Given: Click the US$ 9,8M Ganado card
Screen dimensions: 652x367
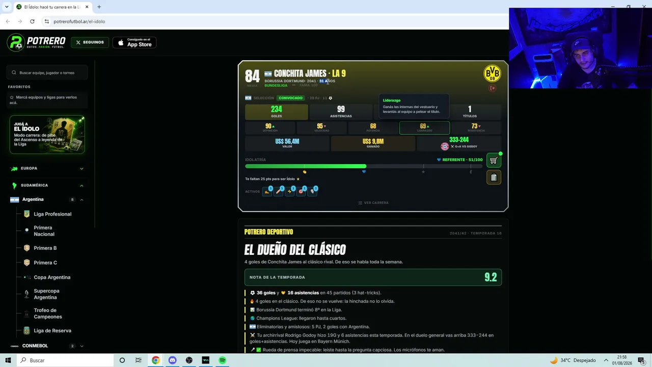Looking at the screenshot, I should coord(373,143).
